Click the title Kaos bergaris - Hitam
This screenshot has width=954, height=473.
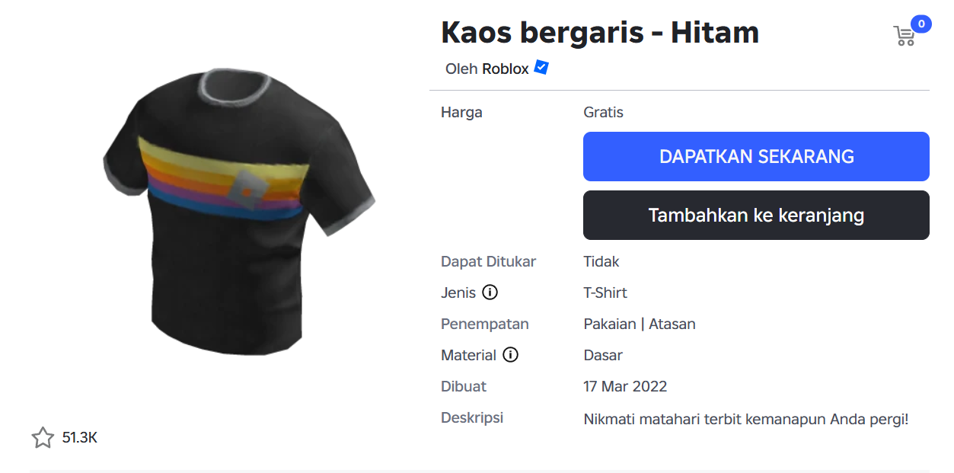pyautogui.click(x=600, y=32)
